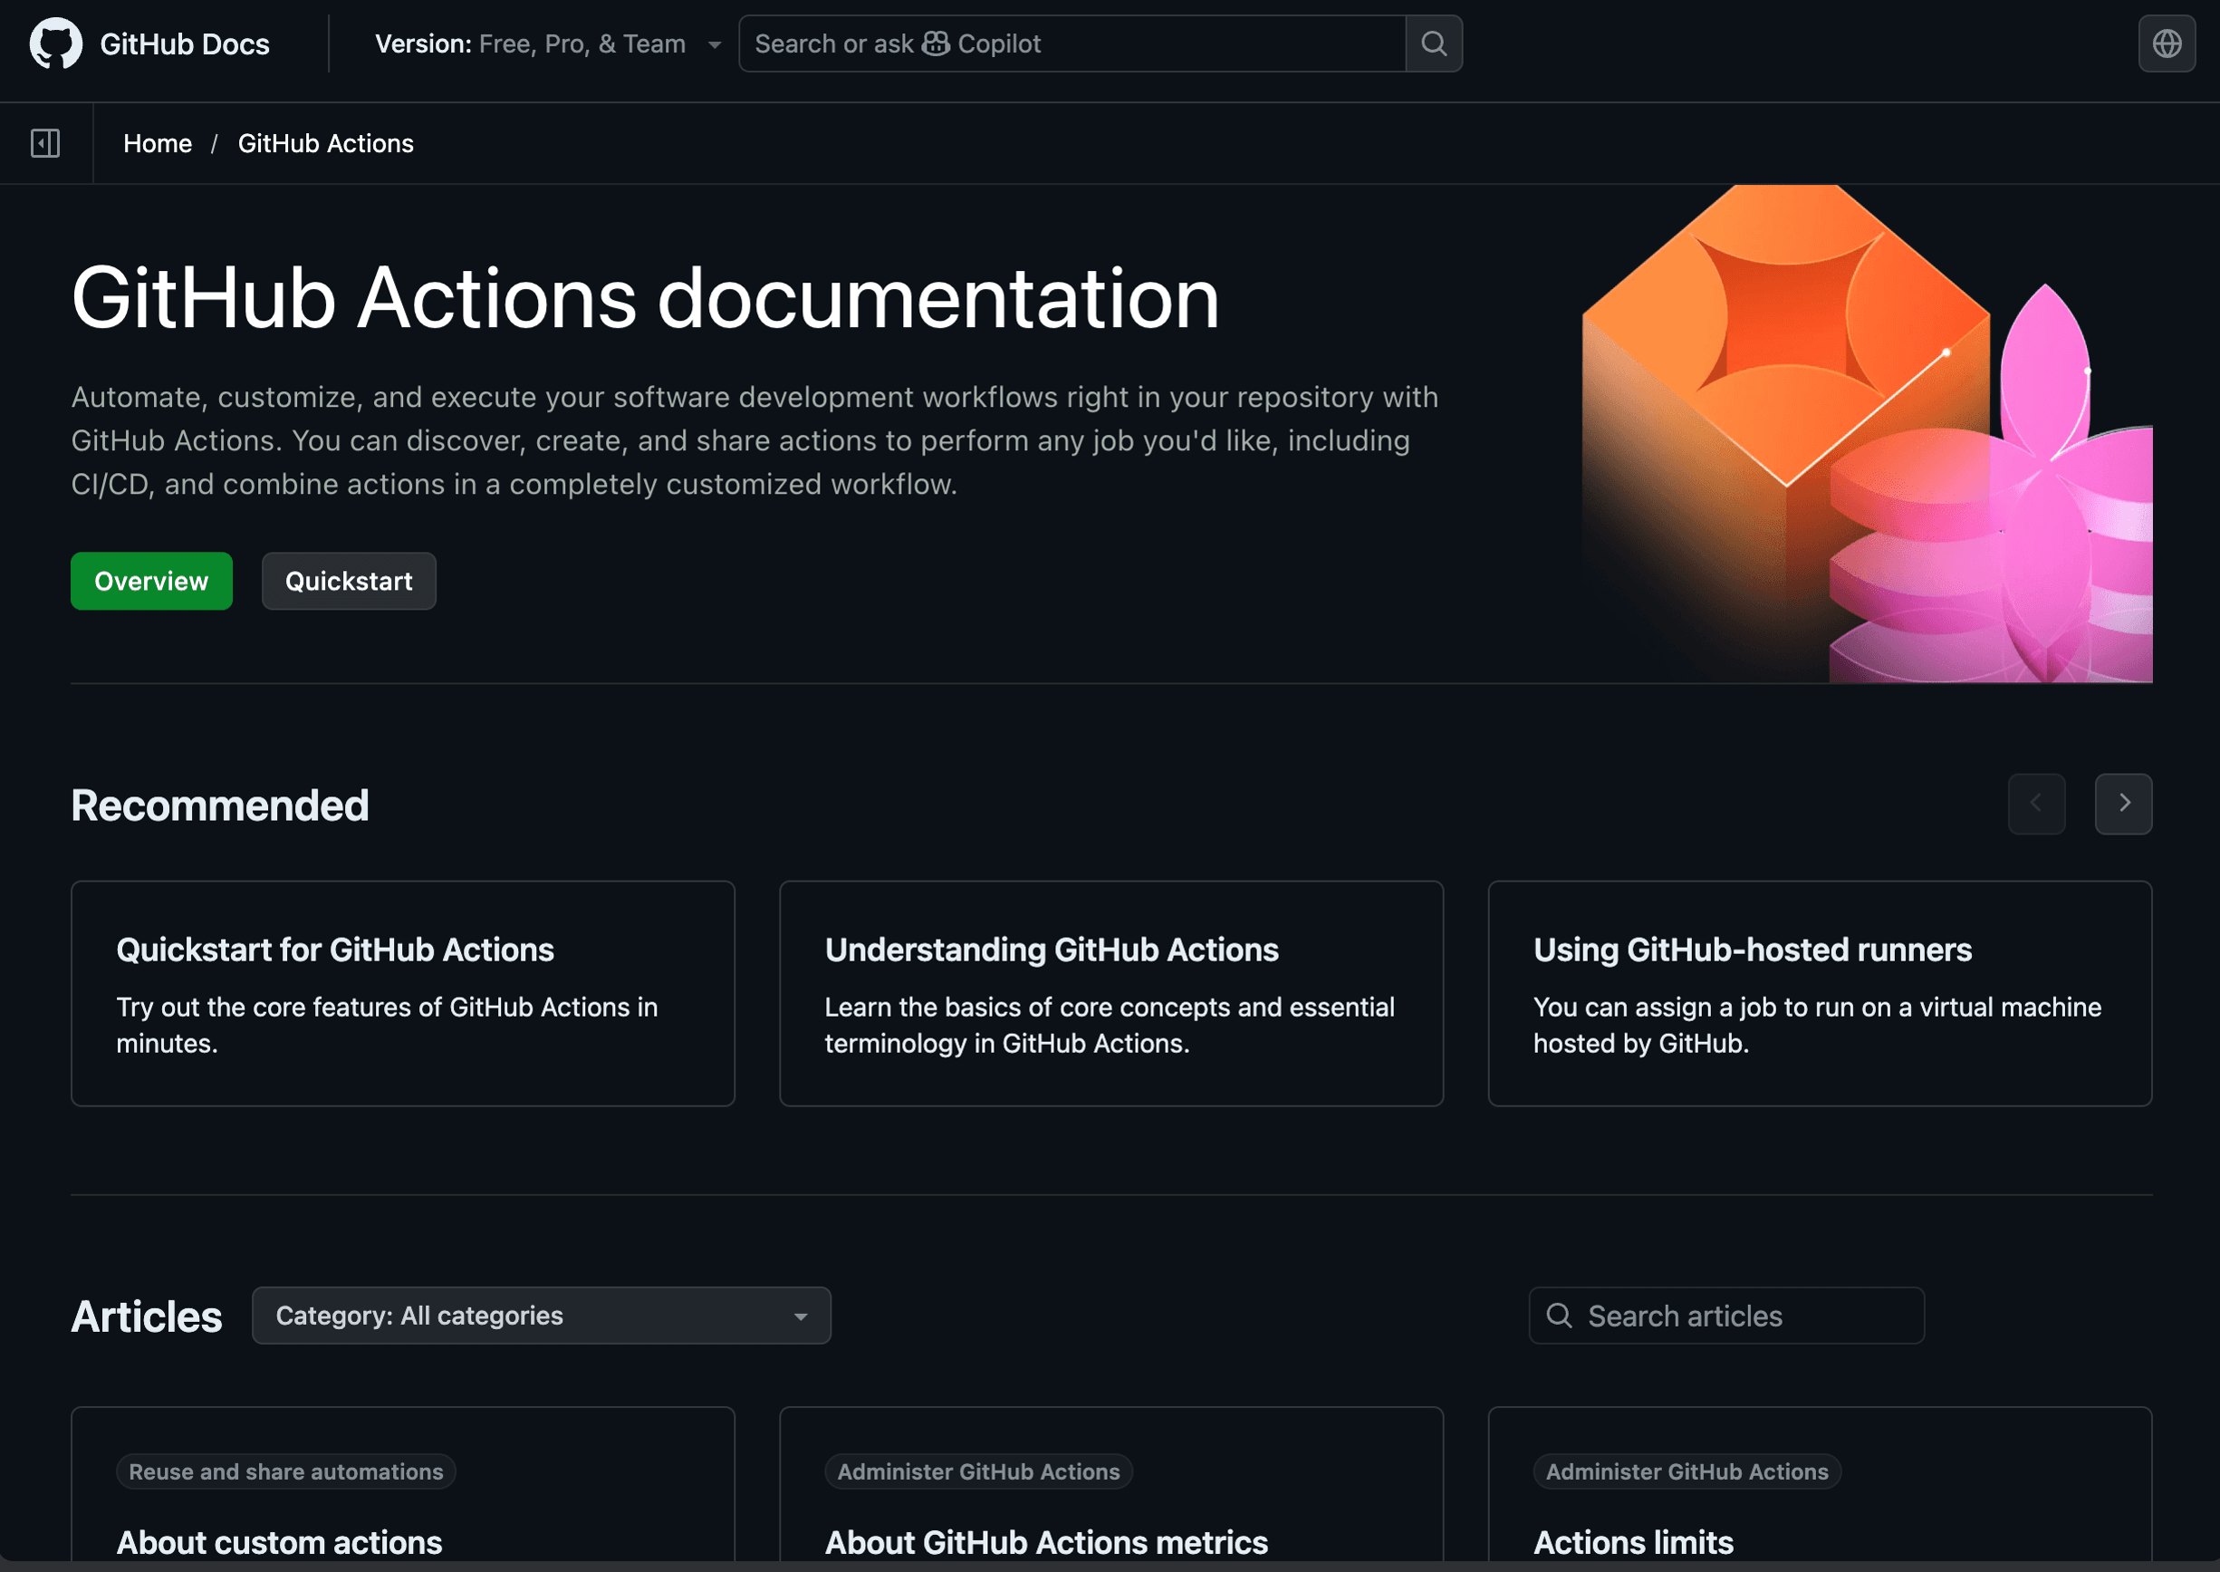The height and width of the screenshot is (1572, 2220).
Task: Click the Articles section heading
Action: [x=146, y=1316]
